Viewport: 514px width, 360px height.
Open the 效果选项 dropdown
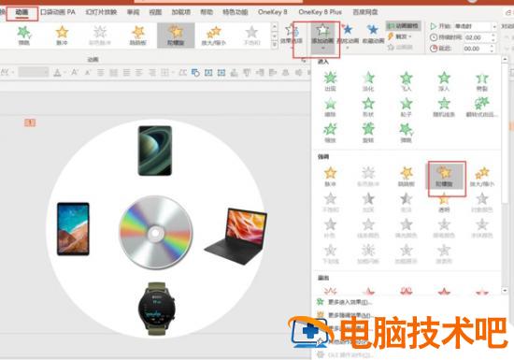(x=291, y=36)
